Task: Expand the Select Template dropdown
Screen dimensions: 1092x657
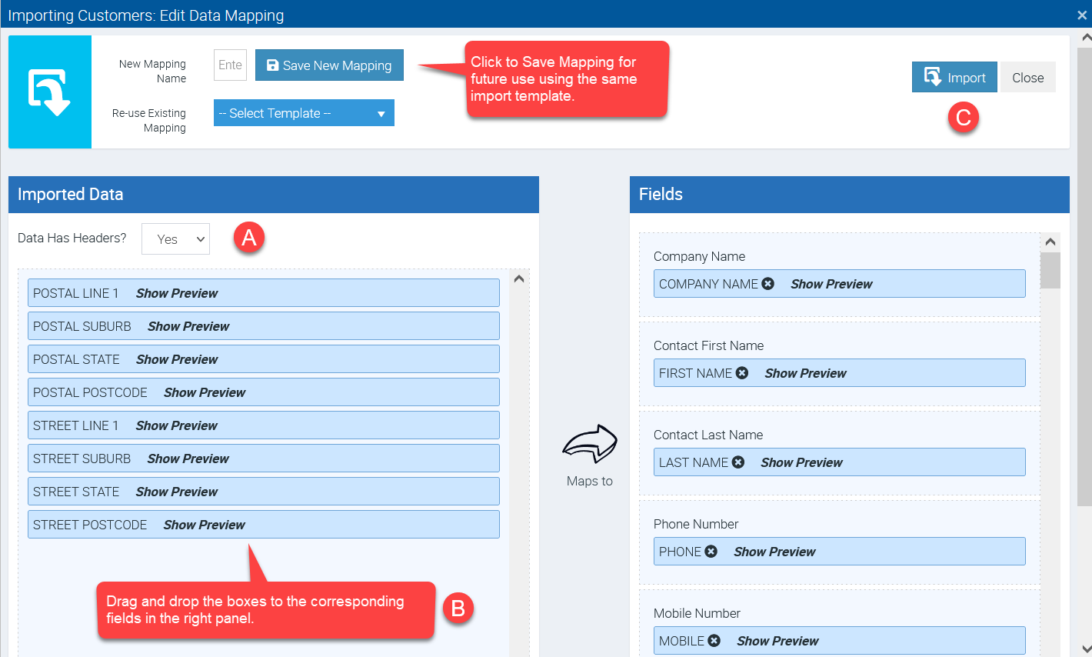Action: click(x=304, y=113)
